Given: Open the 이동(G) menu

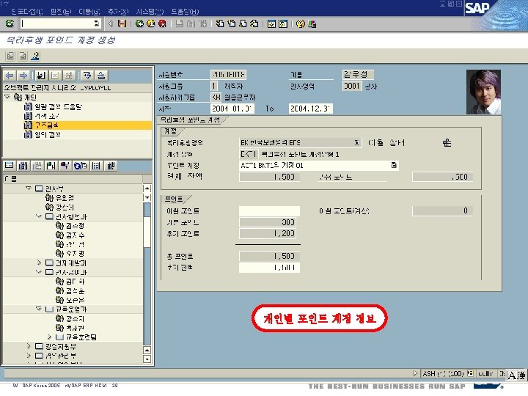Looking at the screenshot, I should [x=89, y=12].
